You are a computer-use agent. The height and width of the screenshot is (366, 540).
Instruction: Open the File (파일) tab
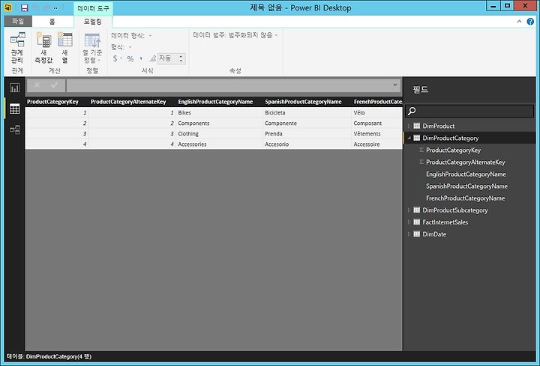pos(18,21)
